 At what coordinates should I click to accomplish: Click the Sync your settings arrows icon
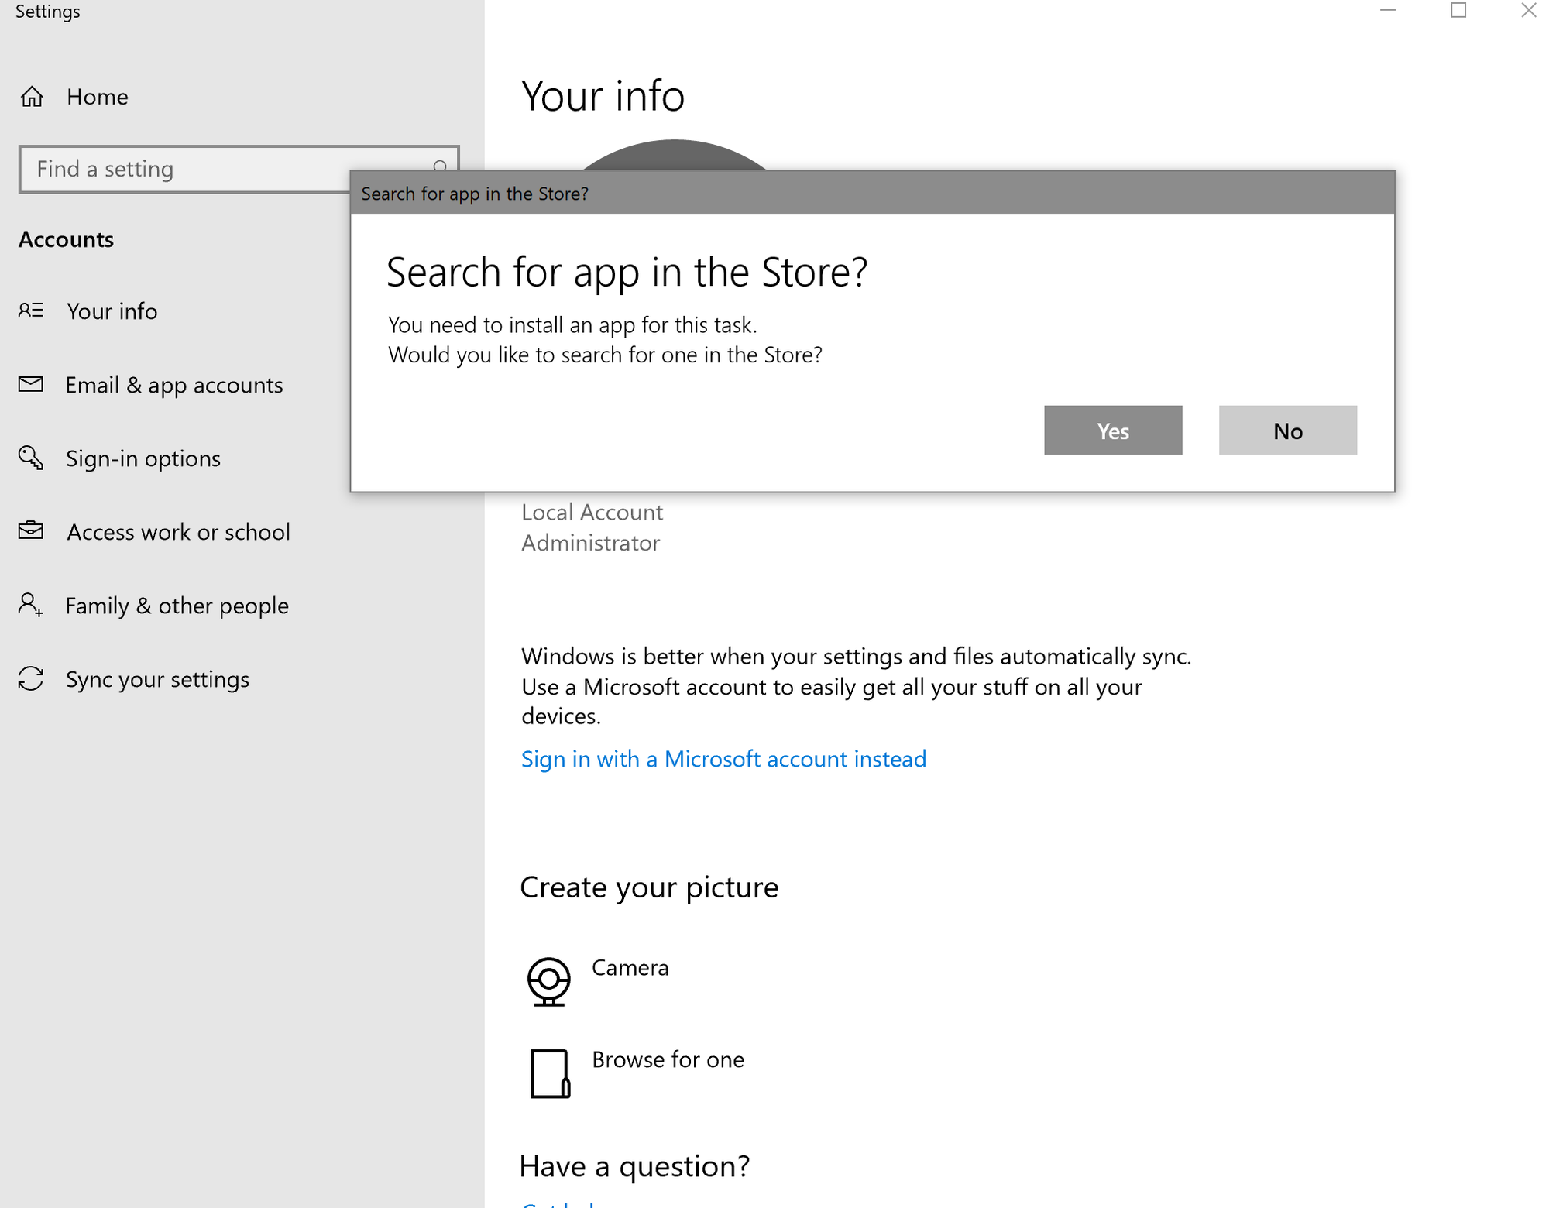coord(31,678)
